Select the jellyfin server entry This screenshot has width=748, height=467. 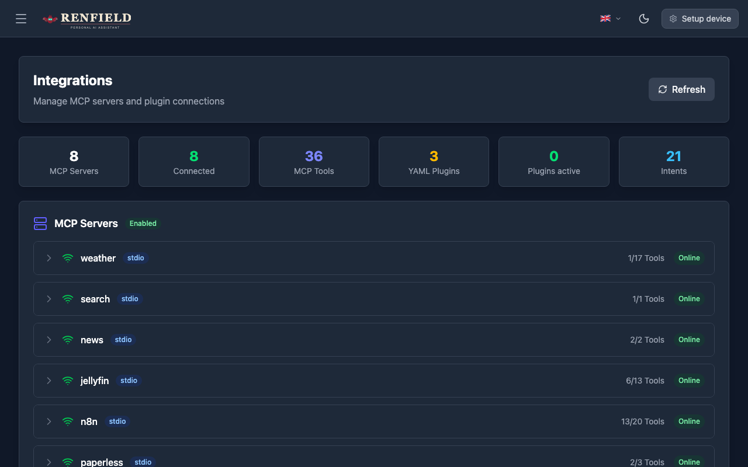[x=95, y=380]
